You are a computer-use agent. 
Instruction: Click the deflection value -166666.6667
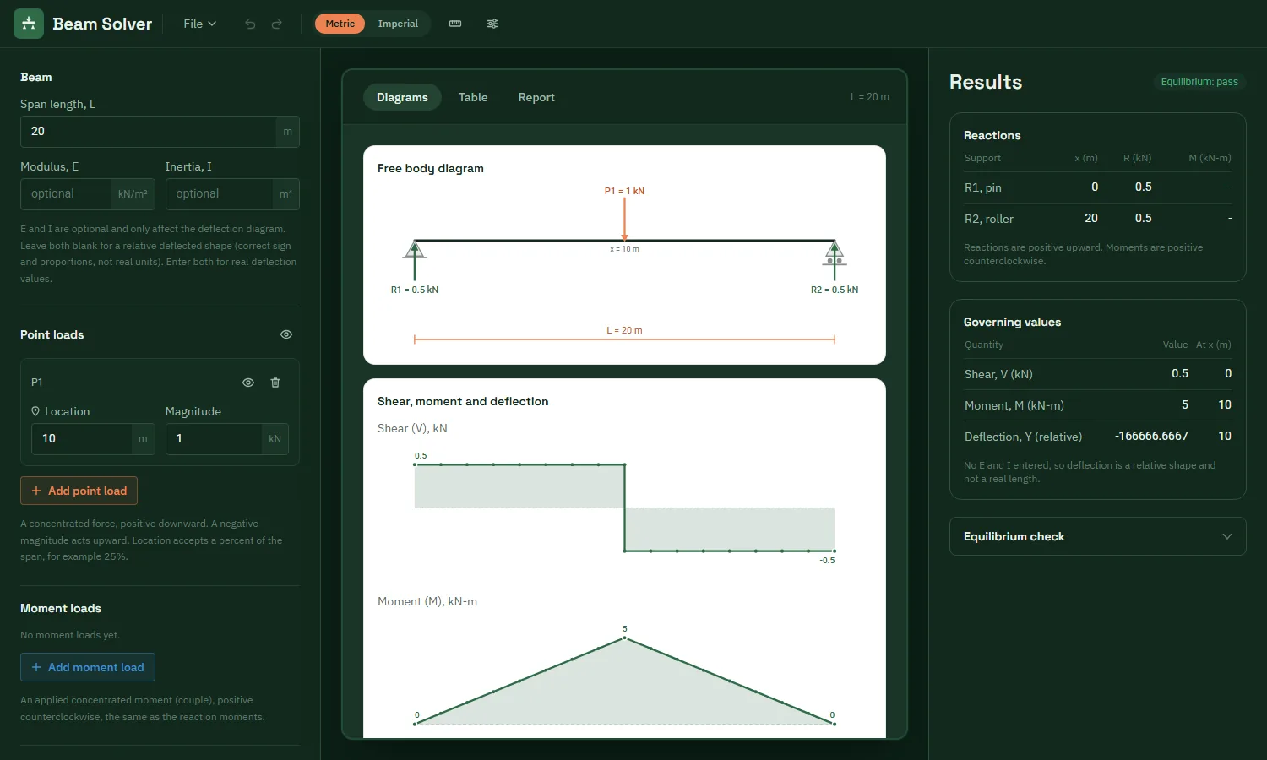click(1151, 436)
